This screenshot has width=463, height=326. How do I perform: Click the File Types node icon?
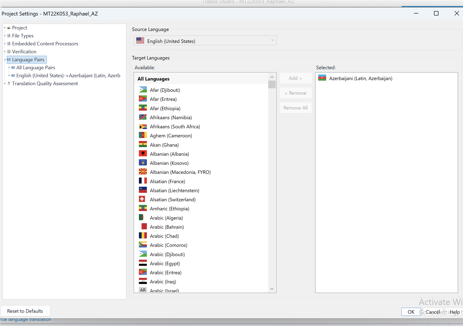9,36
